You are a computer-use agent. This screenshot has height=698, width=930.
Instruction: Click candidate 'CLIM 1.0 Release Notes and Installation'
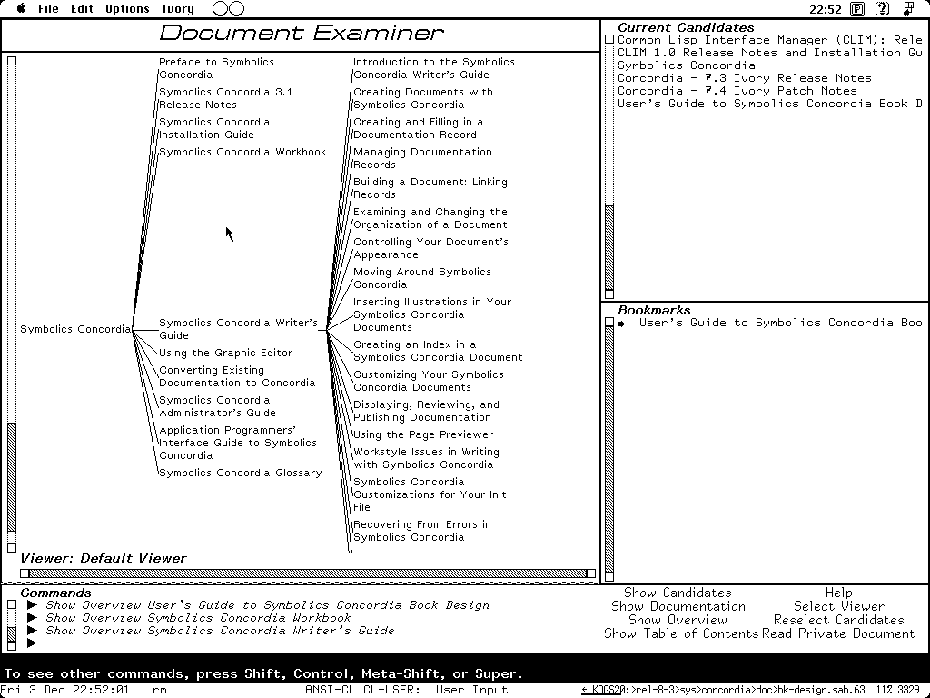point(770,53)
